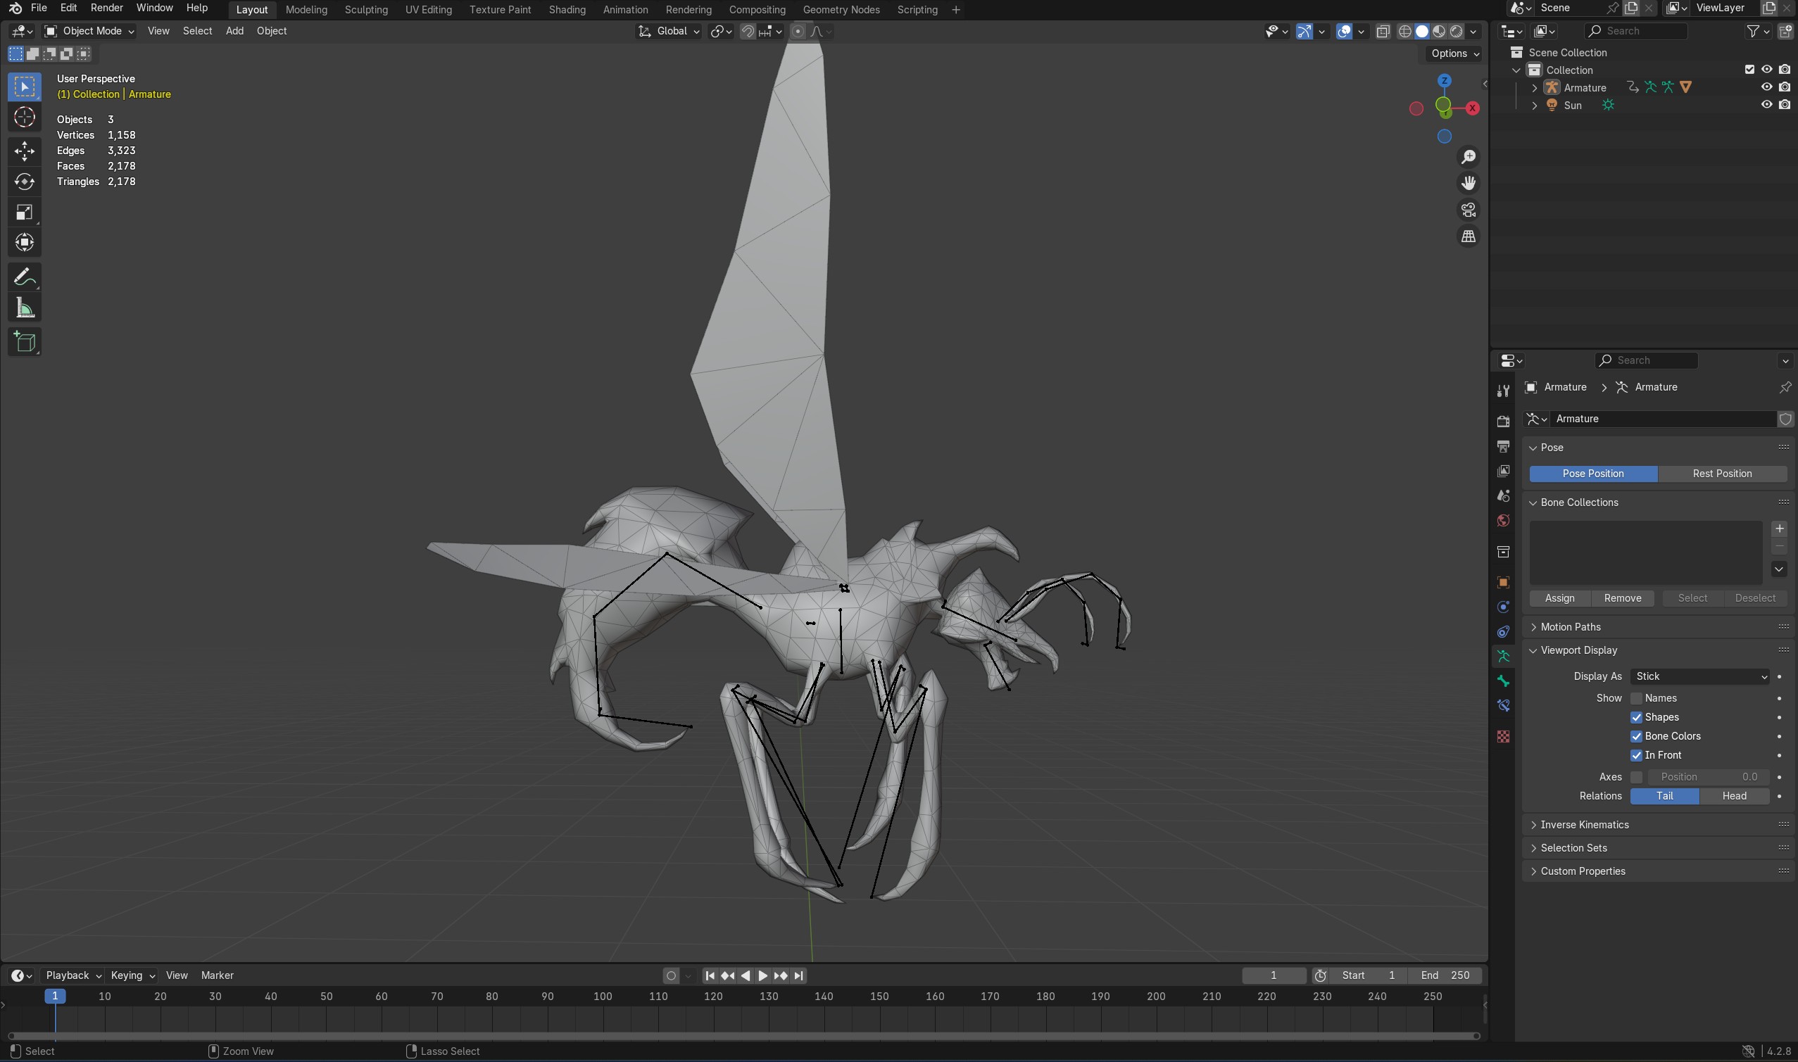This screenshot has width=1798, height=1062.
Task: Click the End frame field
Action: click(x=1445, y=975)
